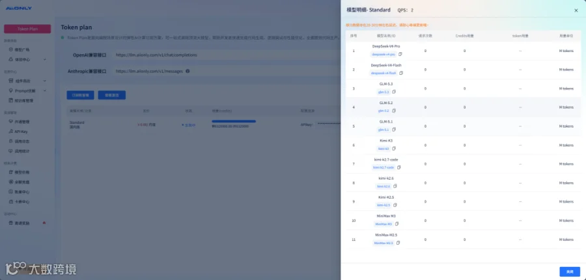Close the model details drawer with X

click(x=576, y=10)
